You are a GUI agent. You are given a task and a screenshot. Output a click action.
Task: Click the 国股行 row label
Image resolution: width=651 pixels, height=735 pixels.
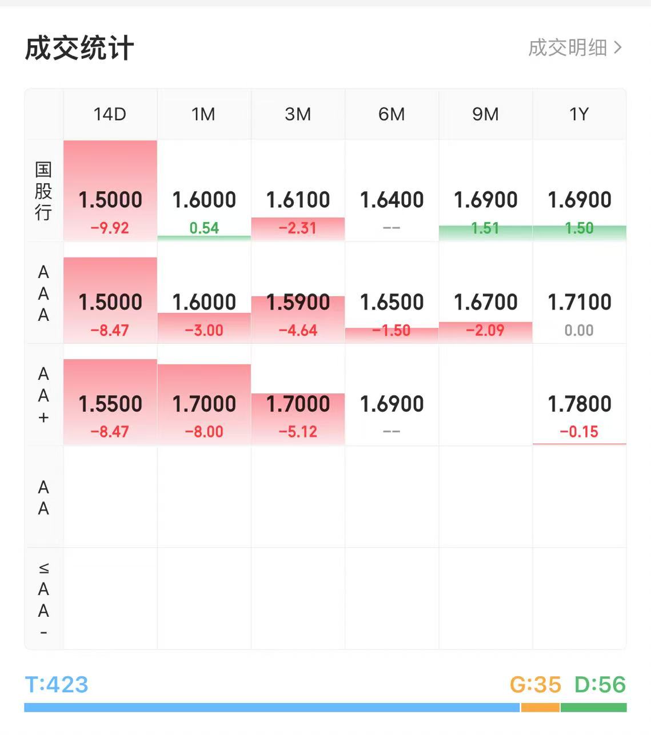[43, 191]
